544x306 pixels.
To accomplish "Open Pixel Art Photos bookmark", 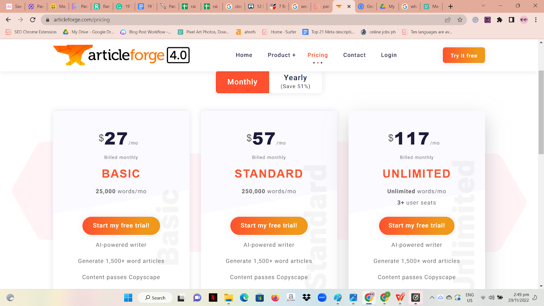I will coord(204,32).
